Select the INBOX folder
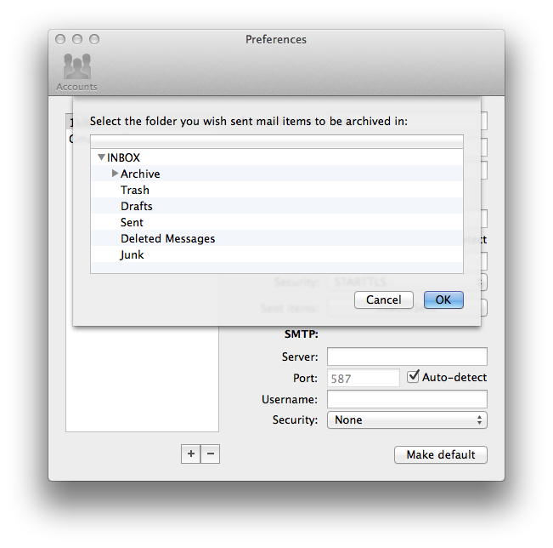This screenshot has height=548, width=553. [277, 157]
